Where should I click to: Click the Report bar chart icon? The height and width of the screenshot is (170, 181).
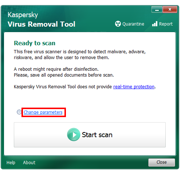point(155,24)
